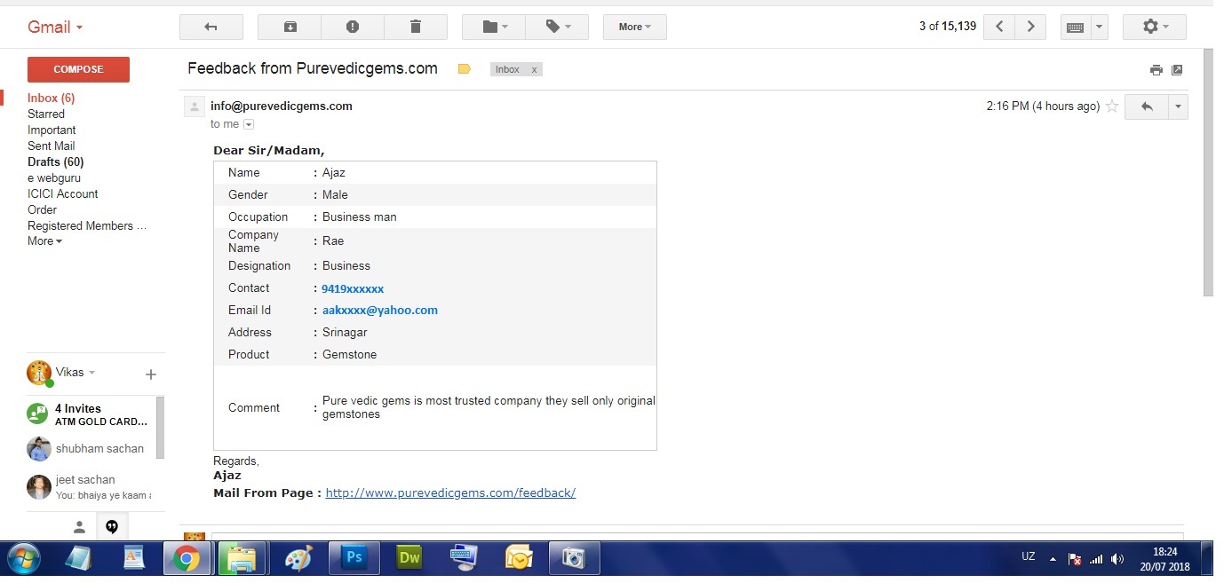1224x583 pixels.
Task: Expand the More actions dropdown
Action: click(634, 27)
